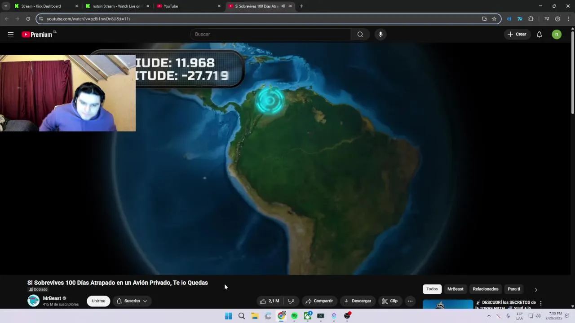The width and height of the screenshot is (575, 323).
Task: Click the Doblado dubbed badge
Action: tap(38, 289)
